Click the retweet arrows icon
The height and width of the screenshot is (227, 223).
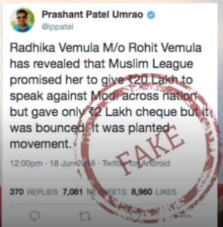click(x=85, y=216)
